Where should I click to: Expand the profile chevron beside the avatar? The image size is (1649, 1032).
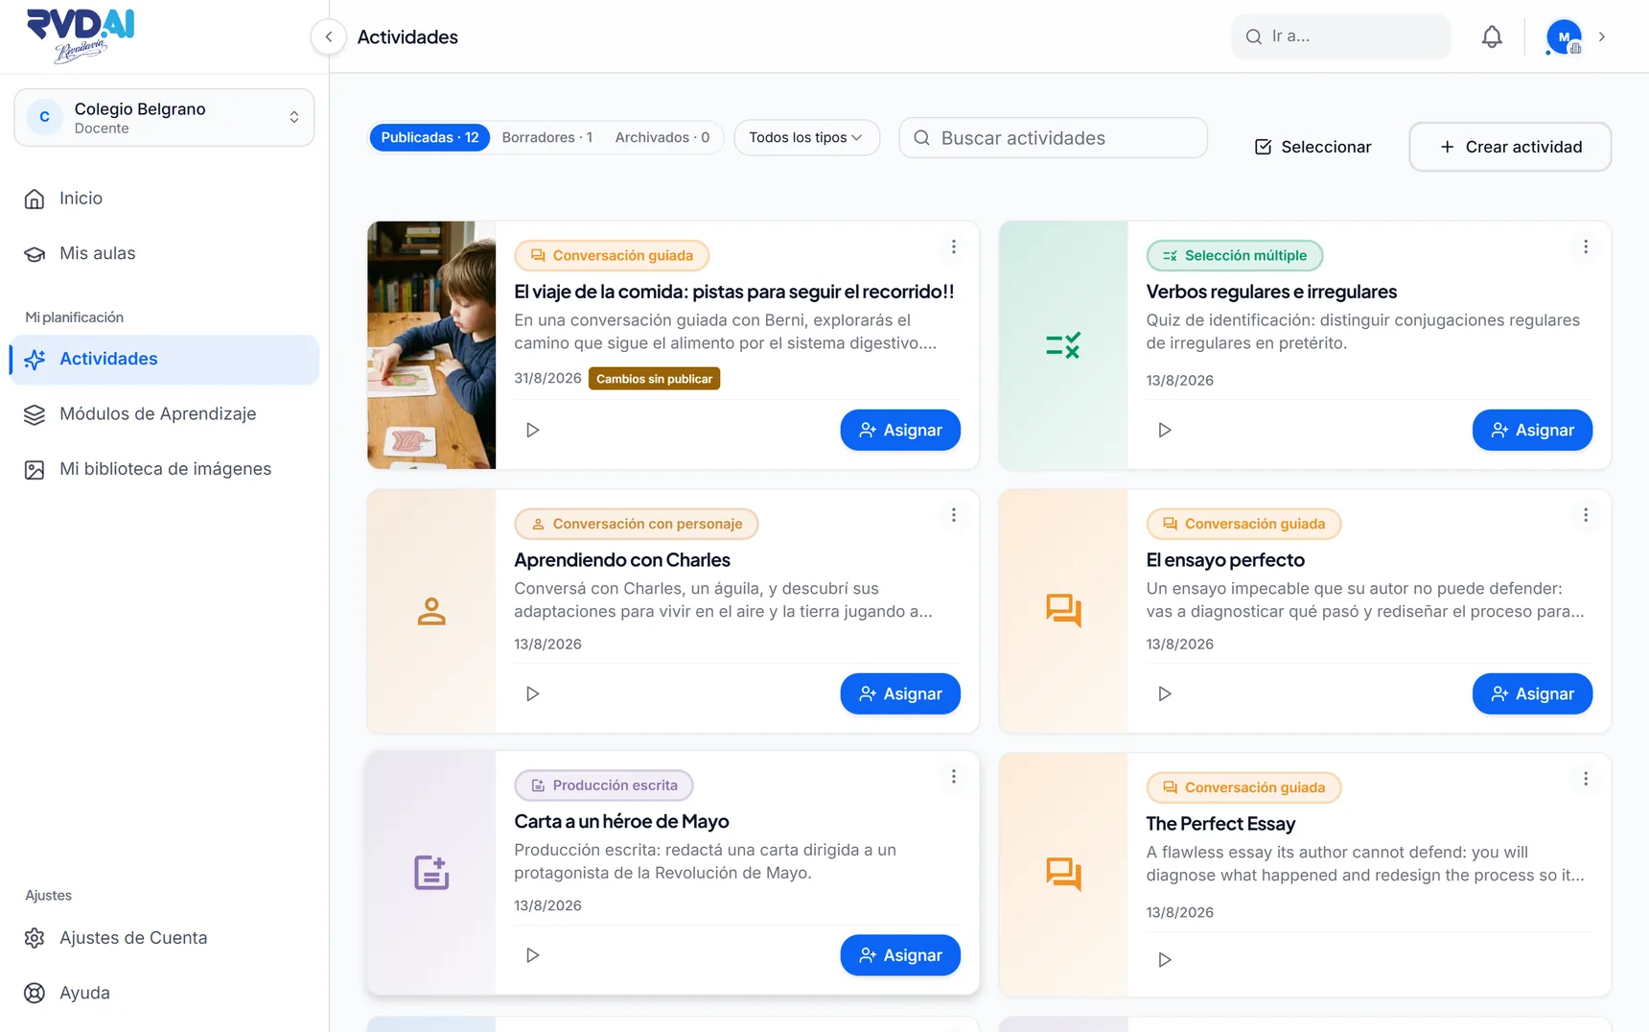(x=1602, y=36)
